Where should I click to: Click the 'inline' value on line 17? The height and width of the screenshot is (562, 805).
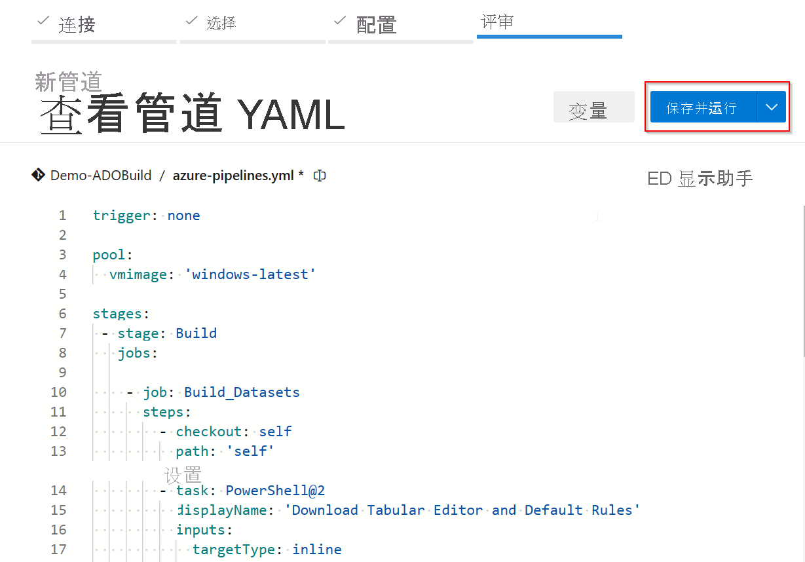[x=317, y=550]
